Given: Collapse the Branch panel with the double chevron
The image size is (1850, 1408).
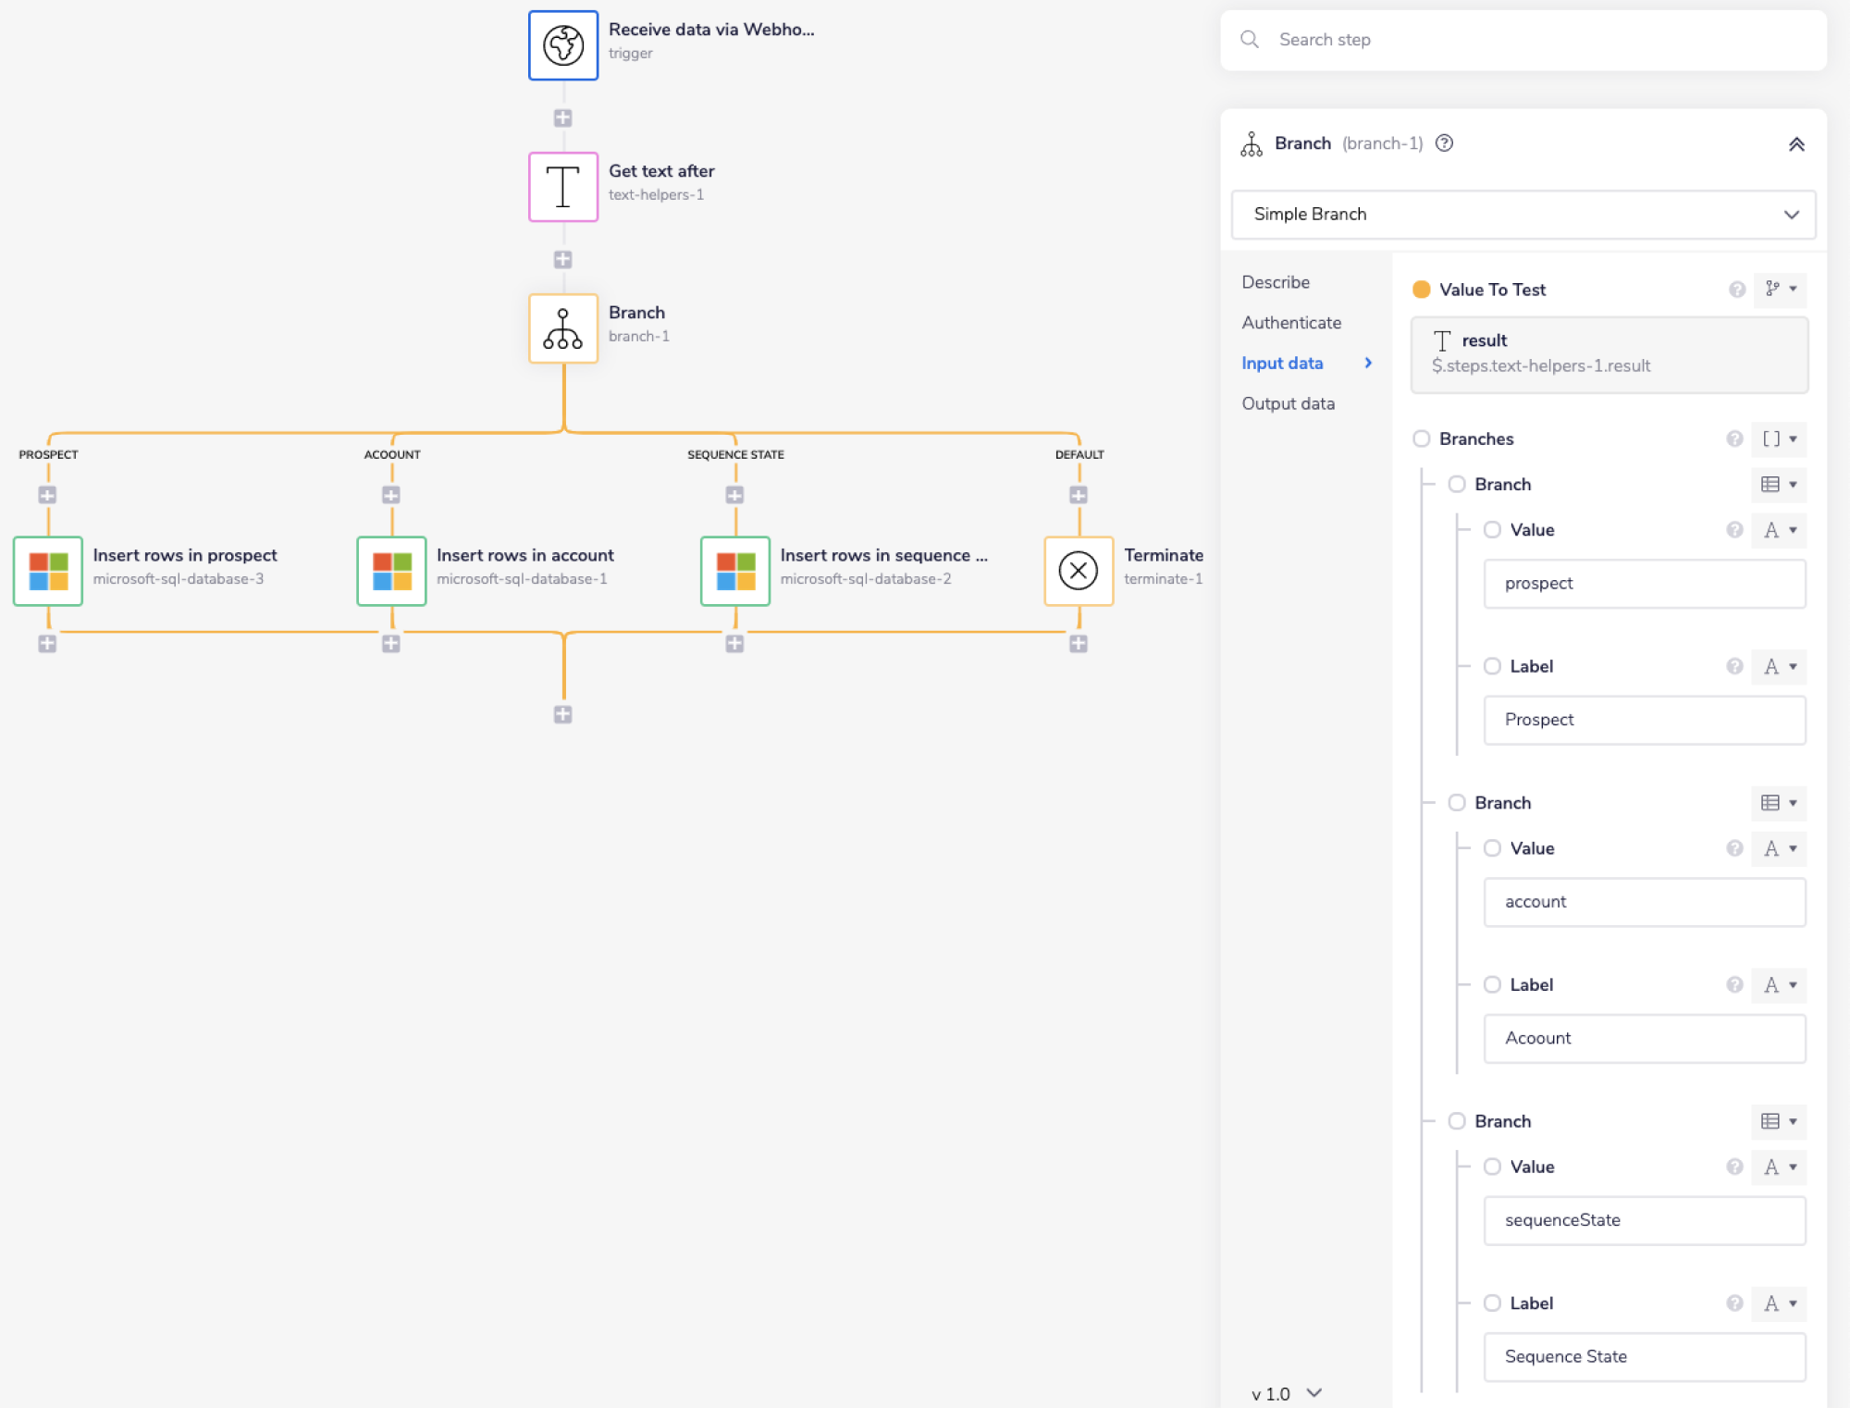Looking at the screenshot, I should click(1797, 144).
